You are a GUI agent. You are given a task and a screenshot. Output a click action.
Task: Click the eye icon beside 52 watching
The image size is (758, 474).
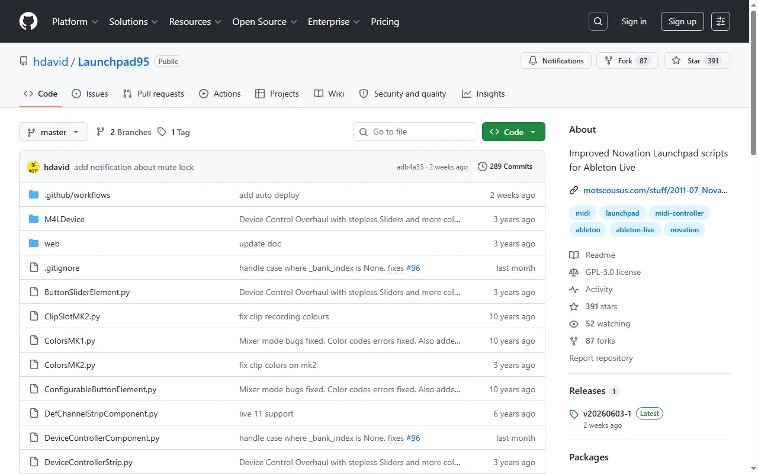click(x=574, y=324)
